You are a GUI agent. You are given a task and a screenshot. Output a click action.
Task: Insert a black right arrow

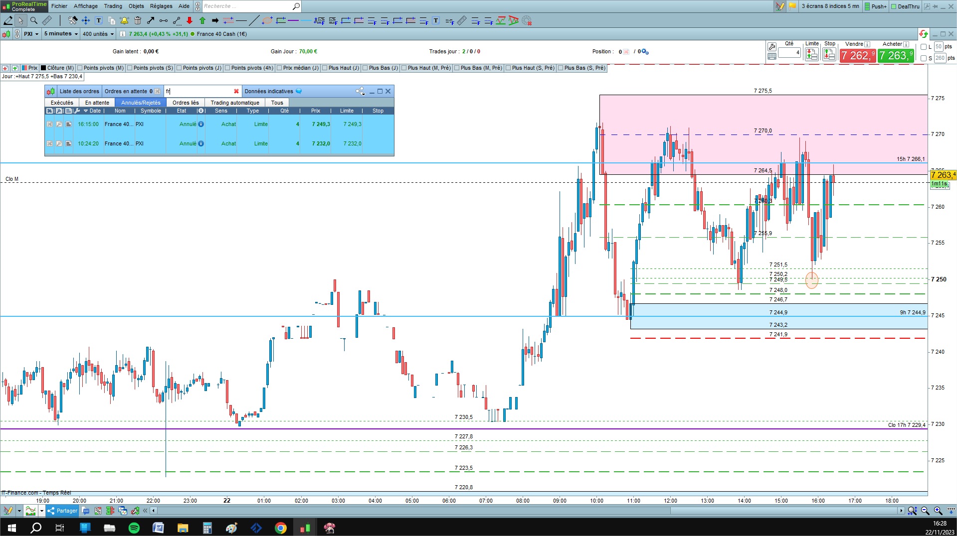(x=215, y=20)
